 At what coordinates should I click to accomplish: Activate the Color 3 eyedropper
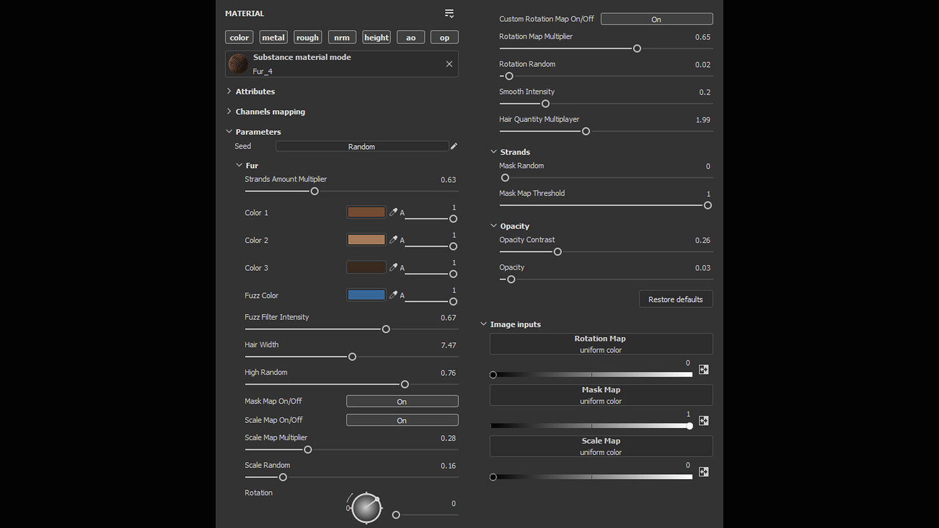tap(393, 267)
